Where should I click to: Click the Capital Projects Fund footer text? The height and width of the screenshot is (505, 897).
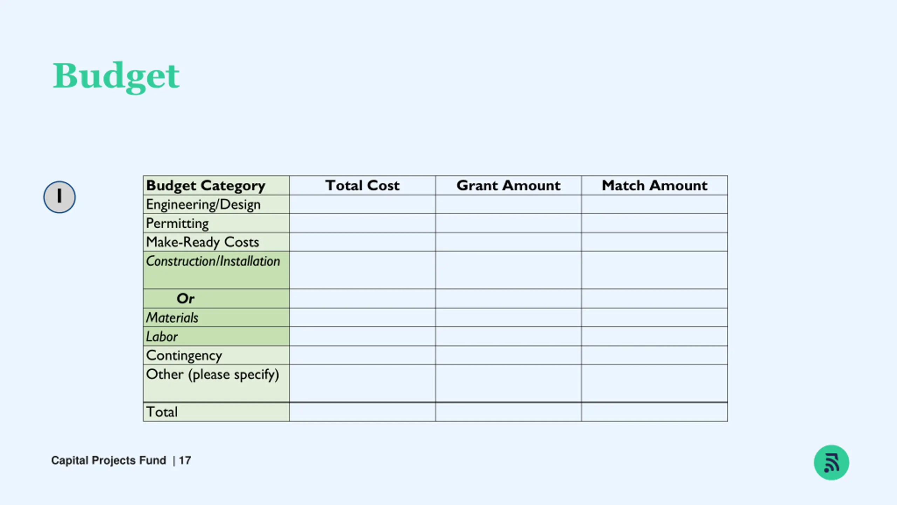[x=109, y=460]
